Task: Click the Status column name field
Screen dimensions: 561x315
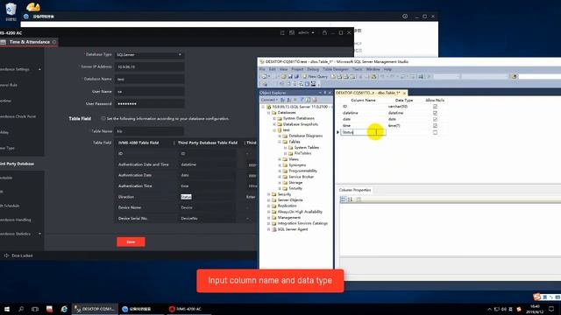Action: (x=363, y=132)
